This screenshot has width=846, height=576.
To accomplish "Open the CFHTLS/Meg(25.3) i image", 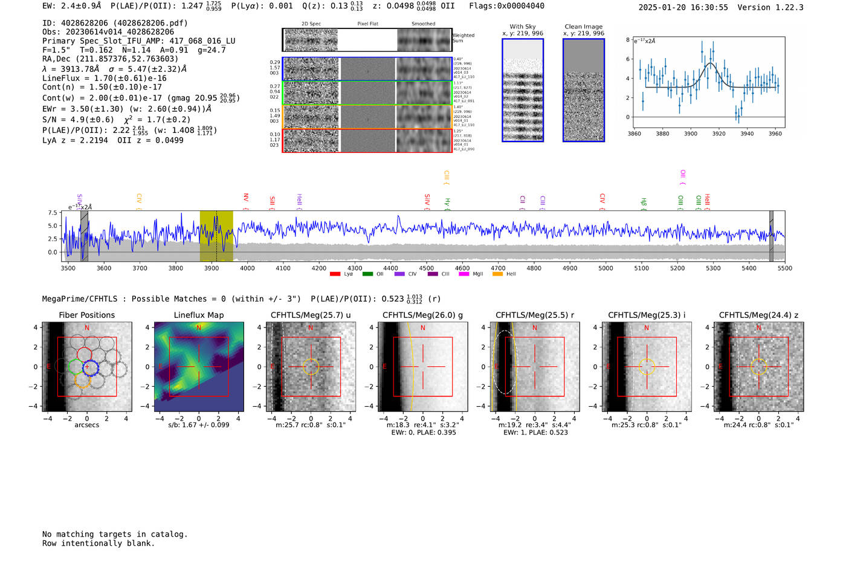I will coord(647,367).
